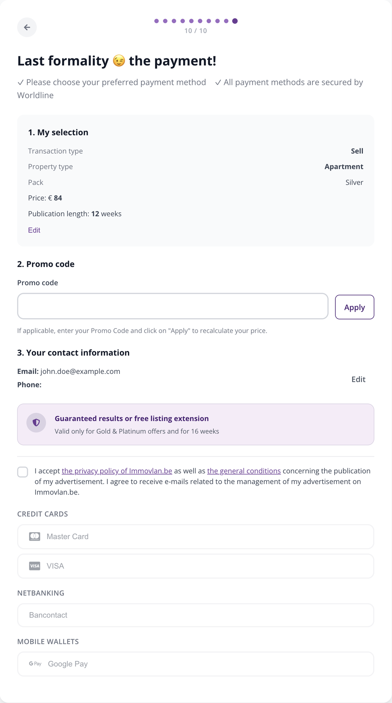Tick the privacy policy acceptance checkbox
The image size is (392, 703).
[x=23, y=472]
